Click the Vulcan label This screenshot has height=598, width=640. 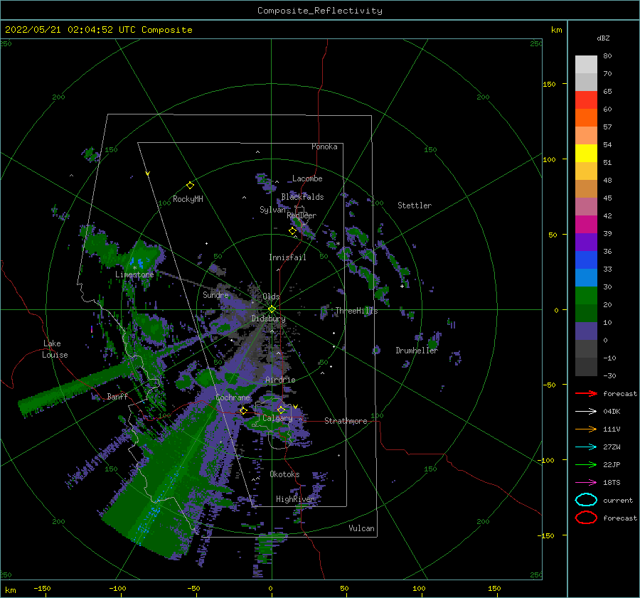pos(362,528)
